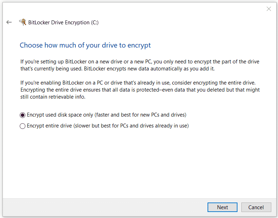Go back using the left arrow icon
Image resolution: width=278 pixels, height=218 pixels.
(9, 22)
